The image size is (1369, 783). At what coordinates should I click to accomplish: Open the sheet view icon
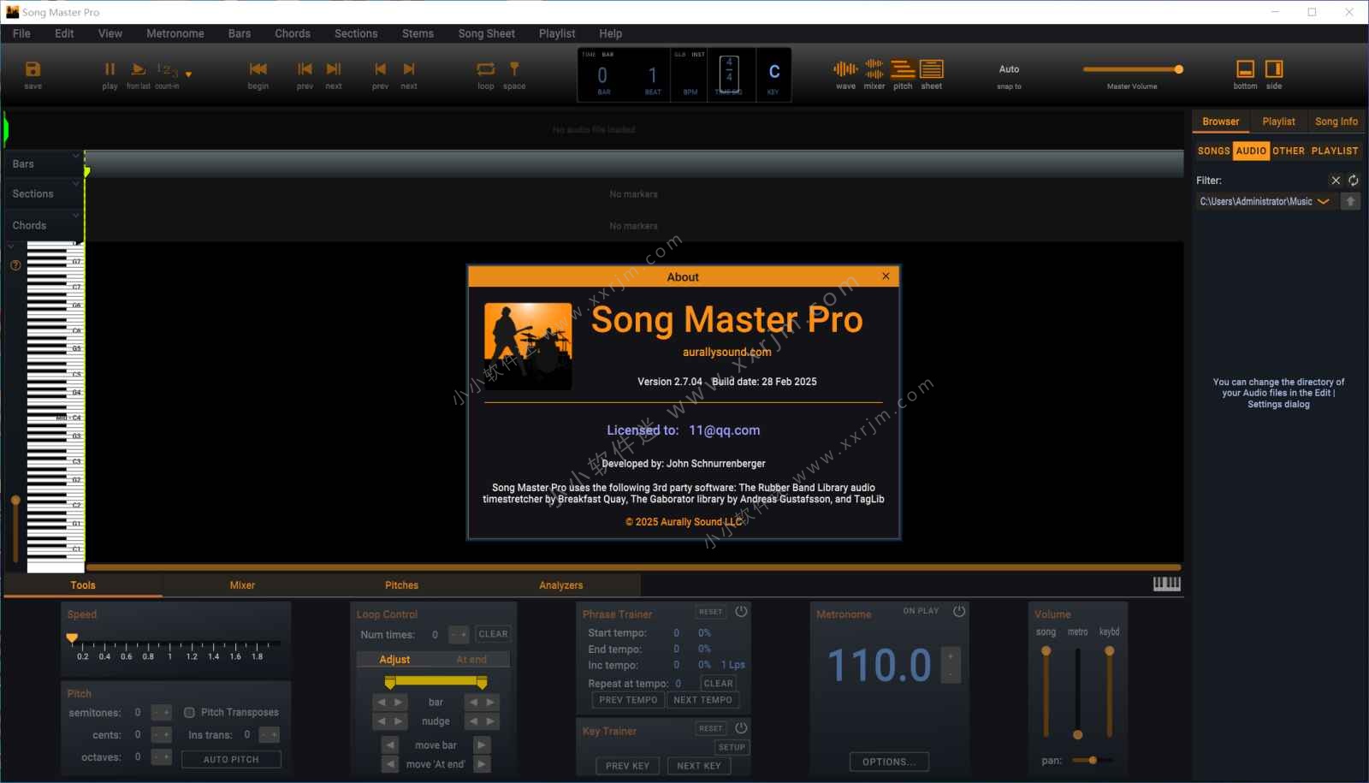[932, 69]
